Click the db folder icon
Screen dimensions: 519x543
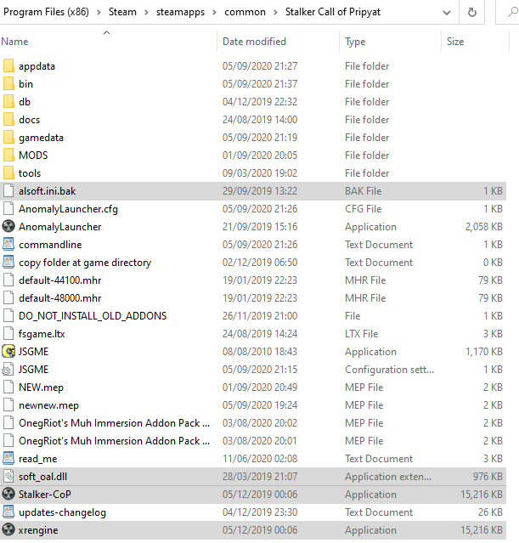coord(8,102)
